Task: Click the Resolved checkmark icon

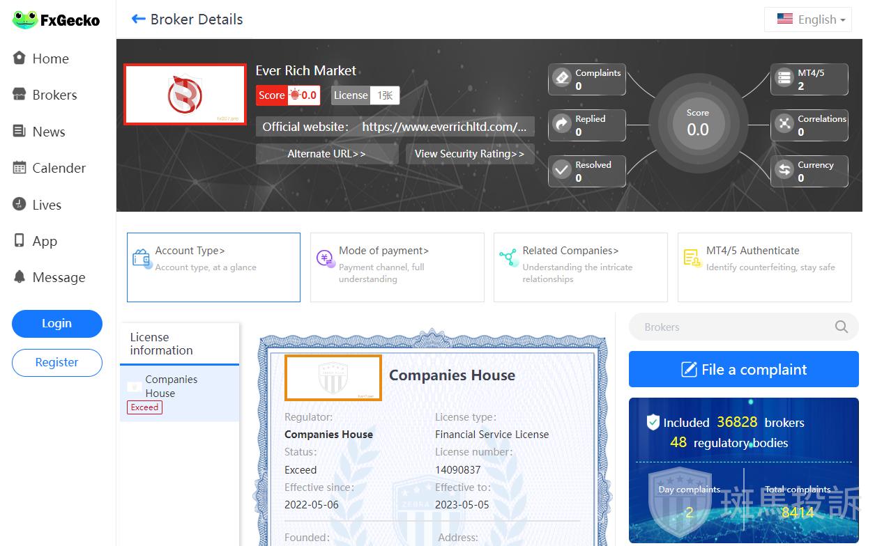Action: [x=562, y=170]
